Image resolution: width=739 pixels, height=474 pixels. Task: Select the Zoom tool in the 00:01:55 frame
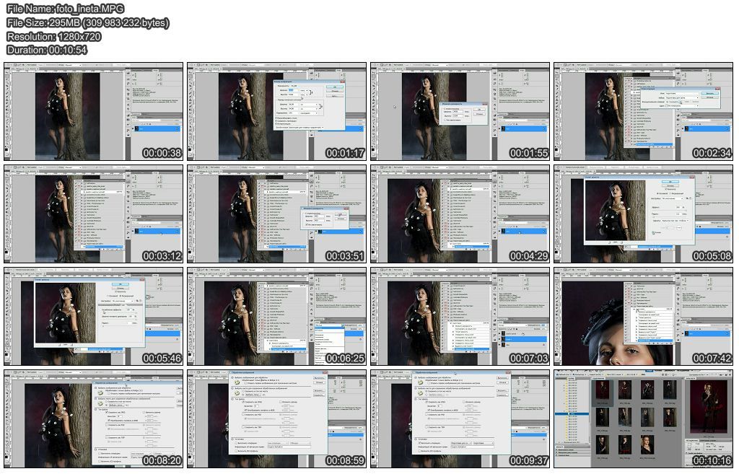374,144
